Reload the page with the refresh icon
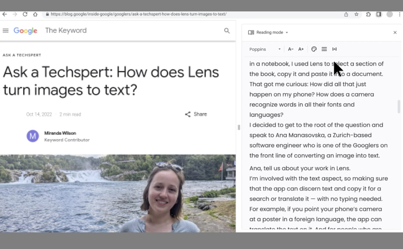 25,14
